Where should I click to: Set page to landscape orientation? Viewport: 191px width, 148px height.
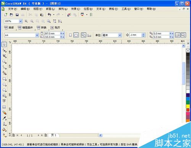coord(76,35)
